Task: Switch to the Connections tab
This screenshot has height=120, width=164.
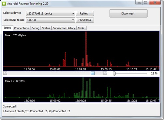Action: click(22, 28)
